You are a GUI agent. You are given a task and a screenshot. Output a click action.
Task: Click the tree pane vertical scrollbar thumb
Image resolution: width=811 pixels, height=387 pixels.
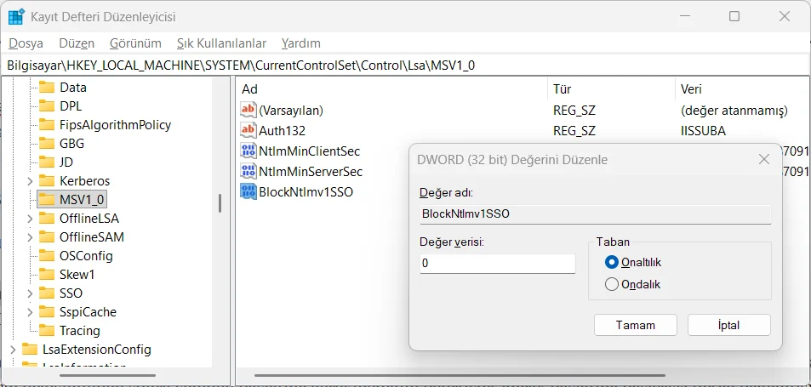tap(220, 203)
